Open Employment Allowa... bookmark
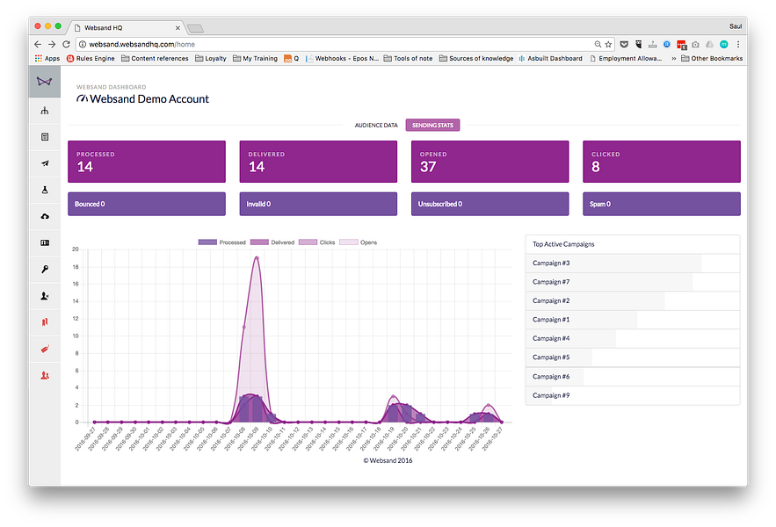The width and height of the screenshot is (776, 527). (x=626, y=58)
